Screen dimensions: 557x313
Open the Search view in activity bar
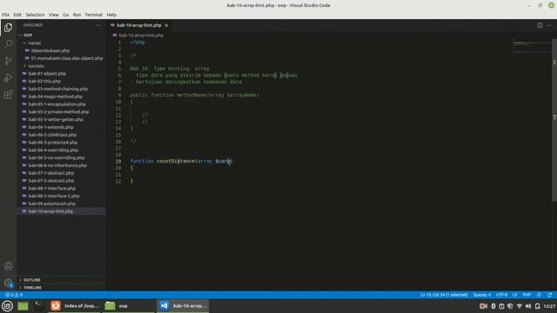[8, 44]
